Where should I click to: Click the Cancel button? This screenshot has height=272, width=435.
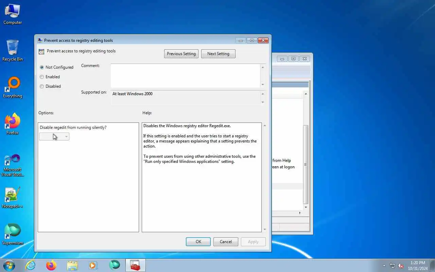[x=226, y=242]
